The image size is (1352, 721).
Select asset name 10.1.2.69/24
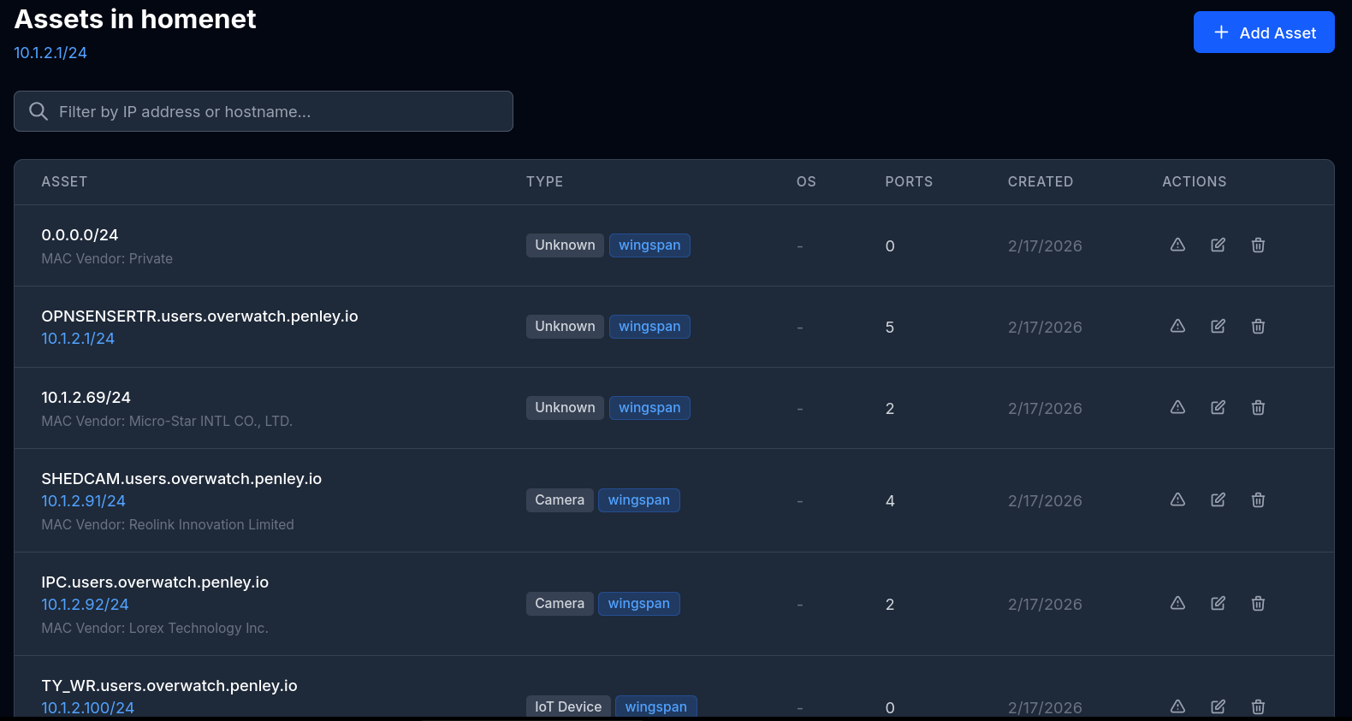coord(86,398)
